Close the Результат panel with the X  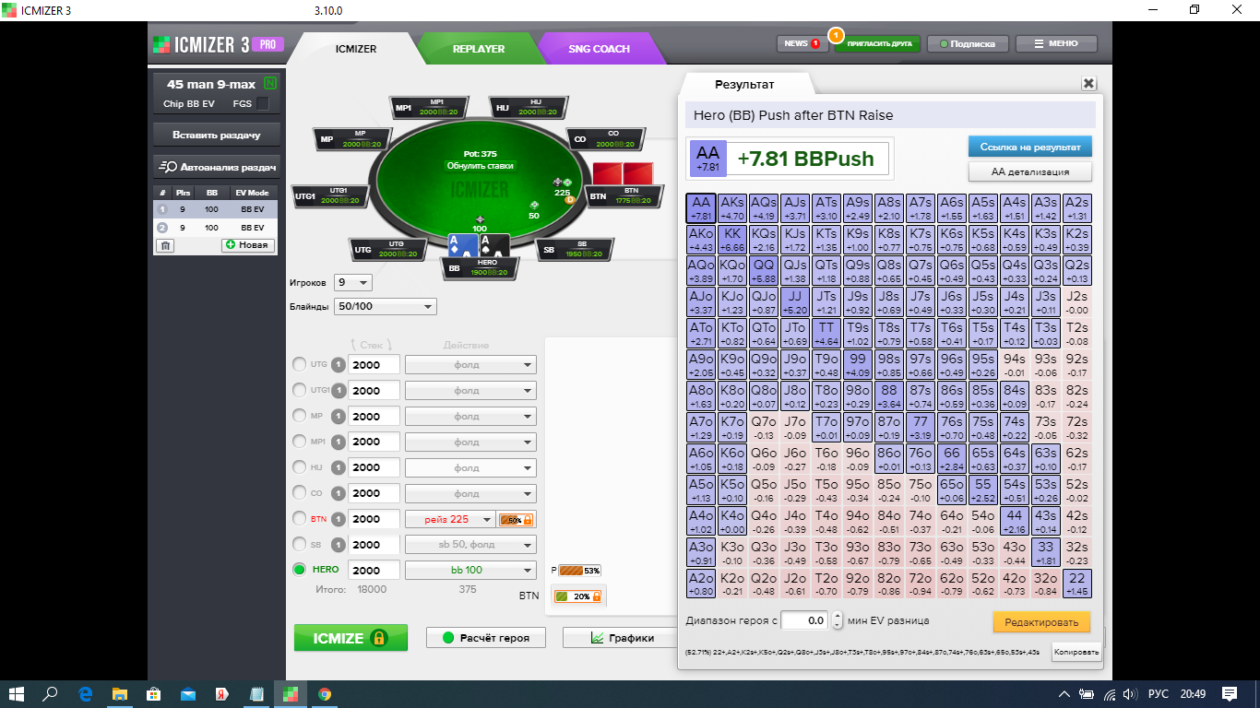tap(1088, 83)
